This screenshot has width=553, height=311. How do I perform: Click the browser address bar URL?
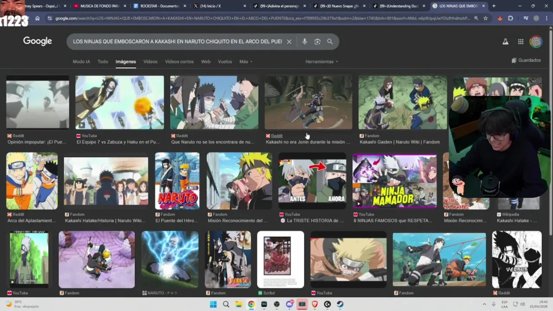click(x=262, y=18)
